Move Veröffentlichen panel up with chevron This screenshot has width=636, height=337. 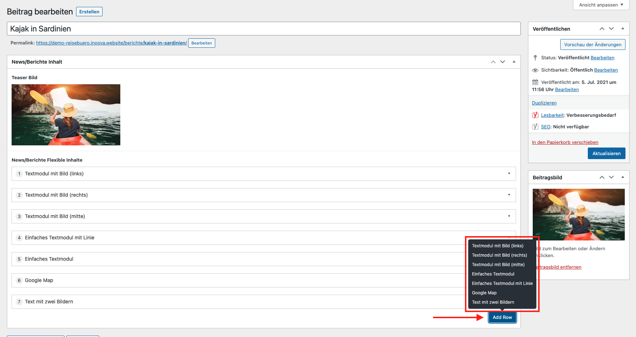602,29
